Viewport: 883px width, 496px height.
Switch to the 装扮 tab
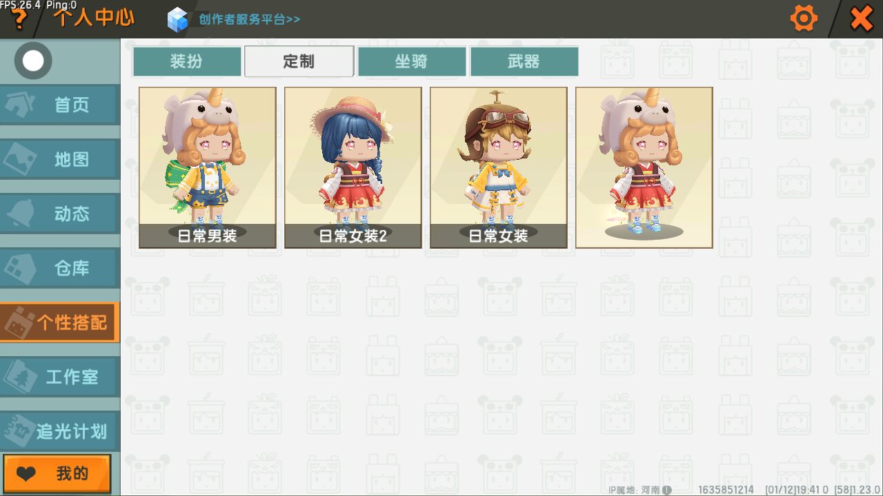[x=187, y=61]
